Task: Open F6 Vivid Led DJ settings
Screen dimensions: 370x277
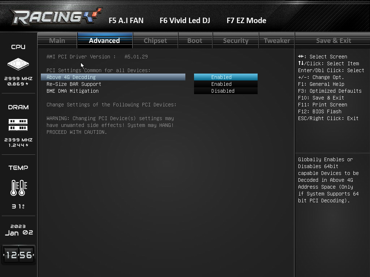Action: [185, 21]
